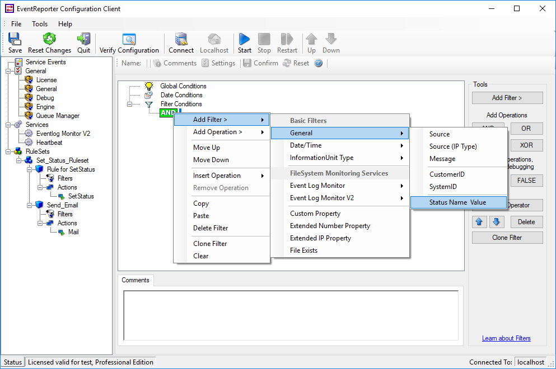556x369 pixels.
Task: Click the Save toolbar icon
Action: pyautogui.click(x=15, y=39)
